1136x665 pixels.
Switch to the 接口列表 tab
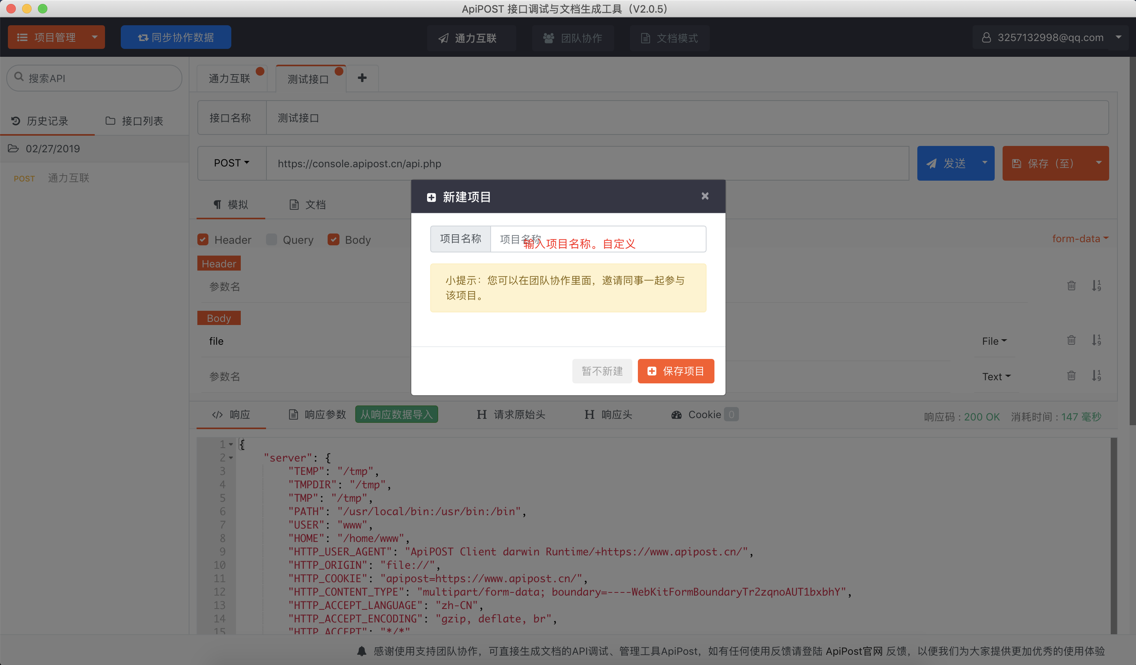[134, 121]
